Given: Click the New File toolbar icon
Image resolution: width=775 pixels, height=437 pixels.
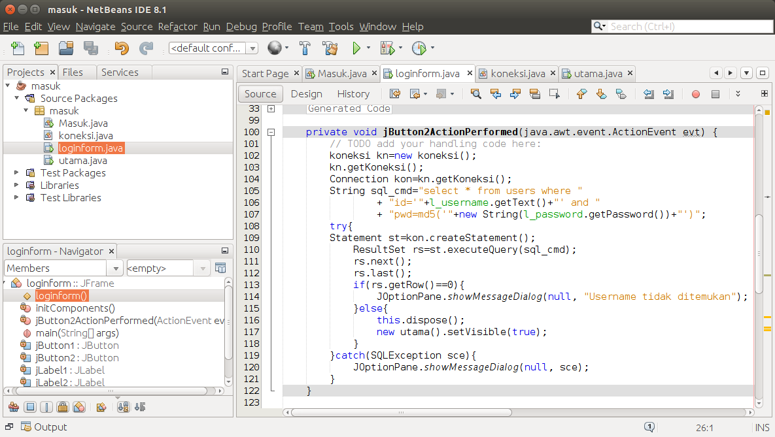Looking at the screenshot, I should click(18, 48).
